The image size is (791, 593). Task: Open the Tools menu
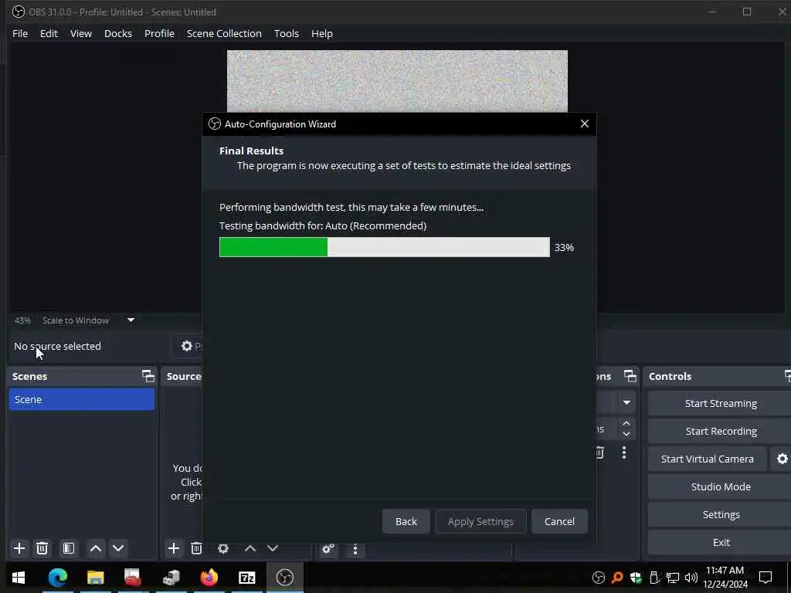coord(287,33)
